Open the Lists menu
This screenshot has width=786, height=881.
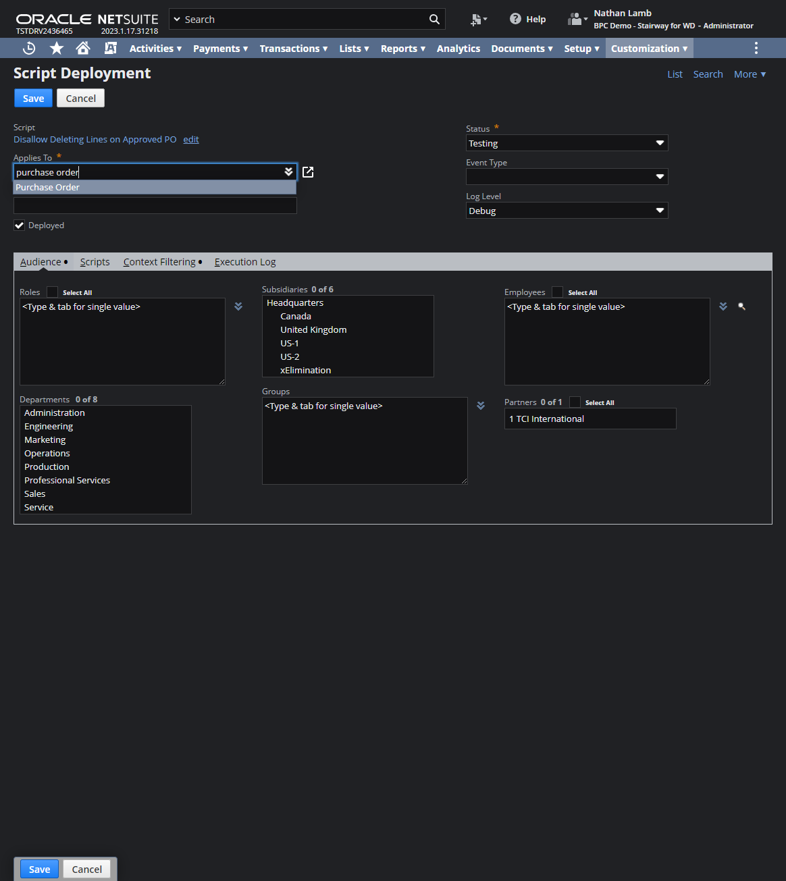tap(355, 48)
